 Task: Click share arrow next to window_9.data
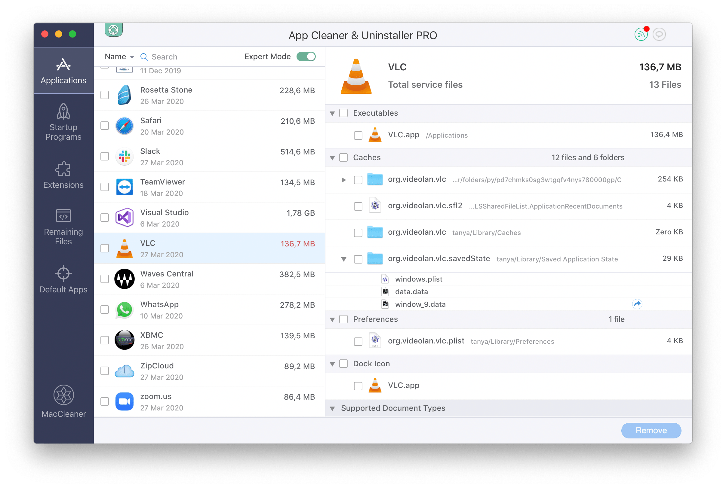[x=638, y=303]
